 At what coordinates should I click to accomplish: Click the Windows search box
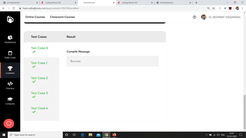[35, 135]
